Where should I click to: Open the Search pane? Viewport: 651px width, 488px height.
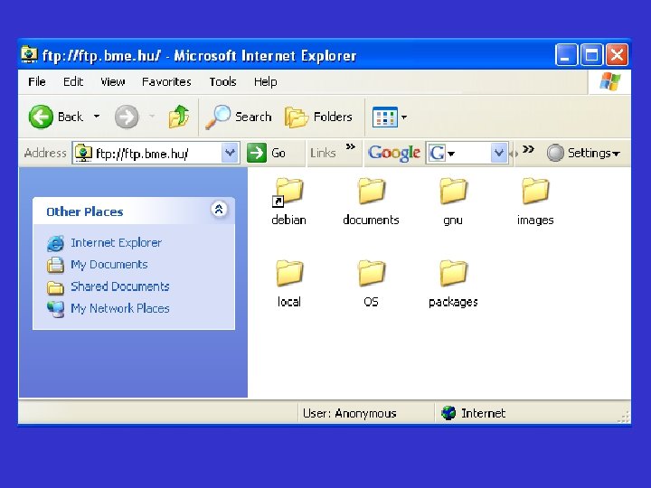click(239, 117)
